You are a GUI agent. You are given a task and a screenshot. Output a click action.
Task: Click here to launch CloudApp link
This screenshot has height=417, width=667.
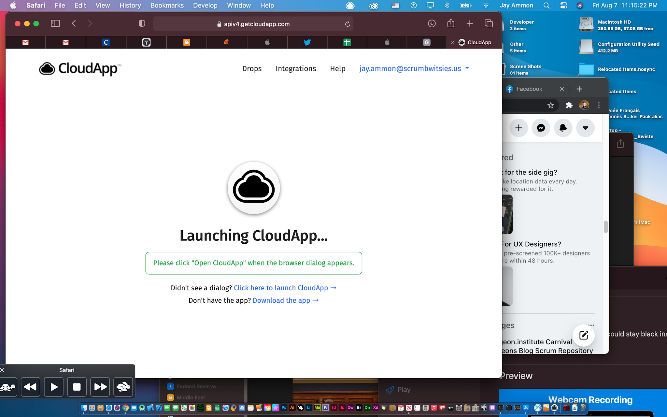(x=285, y=288)
